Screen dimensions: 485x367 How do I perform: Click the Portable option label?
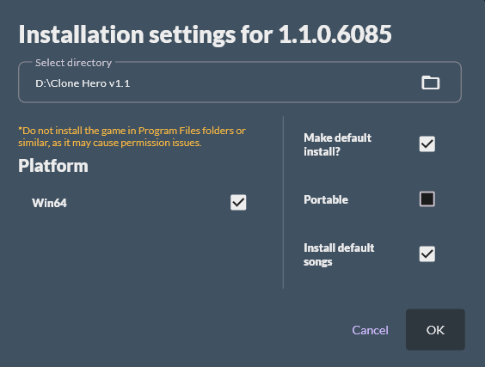point(326,199)
